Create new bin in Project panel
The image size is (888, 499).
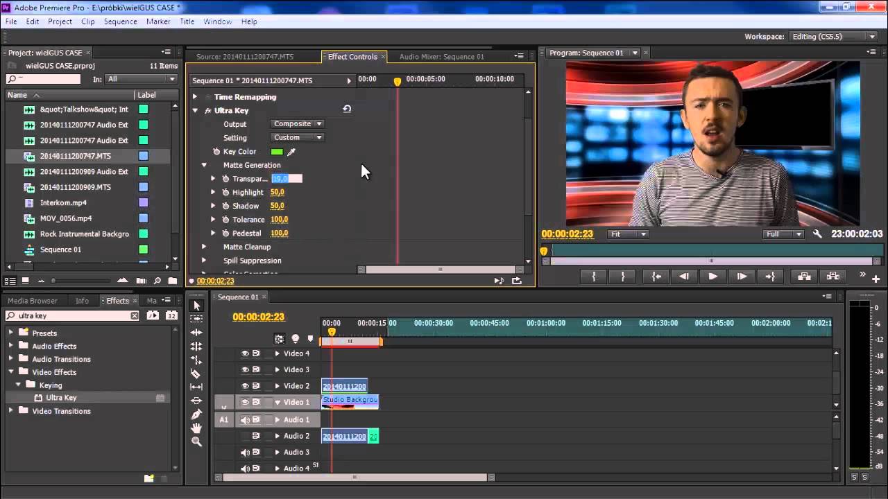click(x=171, y=281)
